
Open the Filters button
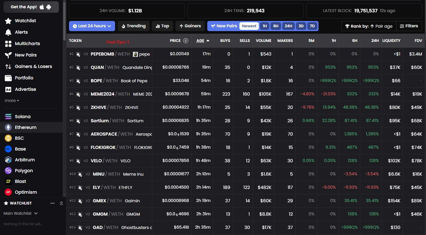(409, 26)
